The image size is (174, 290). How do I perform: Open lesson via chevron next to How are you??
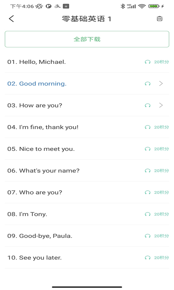tap(161, 105)
